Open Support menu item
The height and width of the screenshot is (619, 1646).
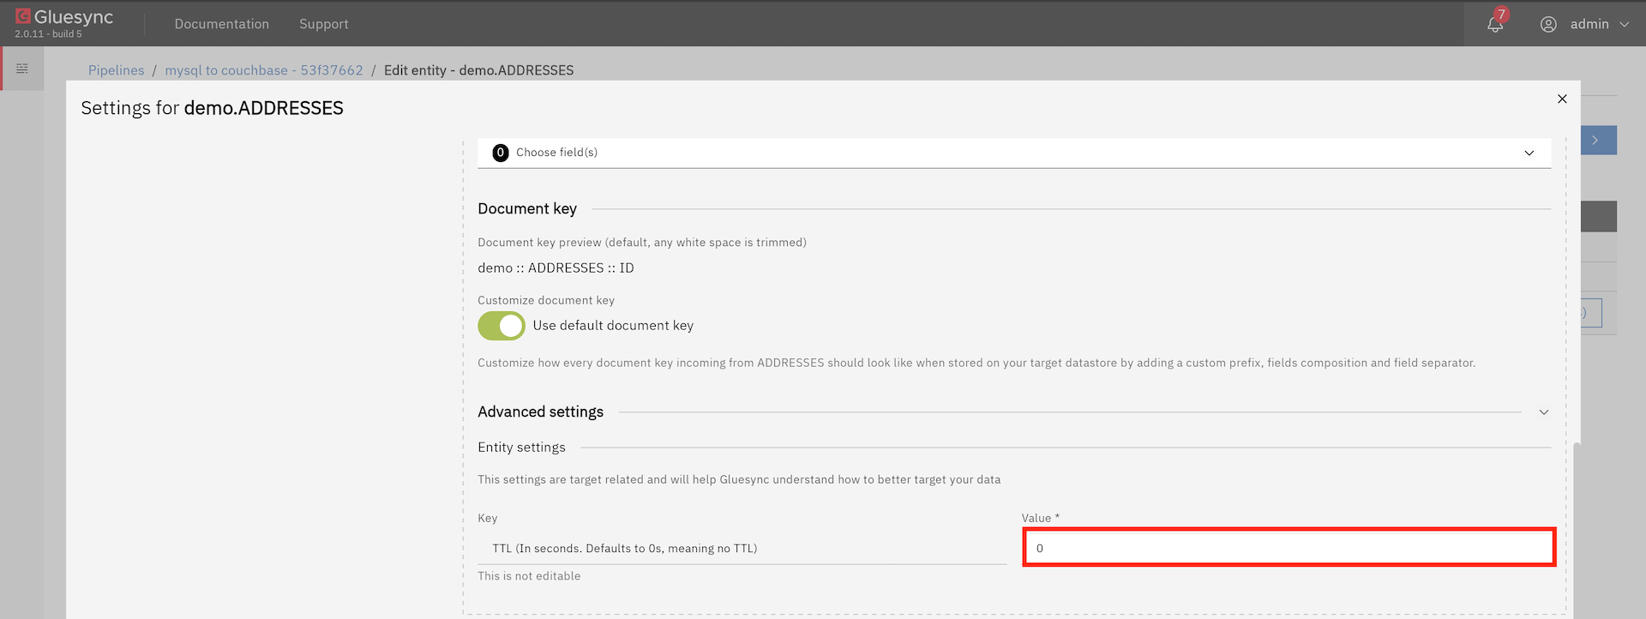(x=324, y=24)
